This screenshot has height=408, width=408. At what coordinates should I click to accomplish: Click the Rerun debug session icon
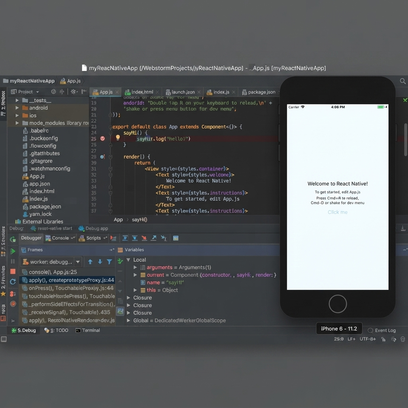tap(12, 239)
